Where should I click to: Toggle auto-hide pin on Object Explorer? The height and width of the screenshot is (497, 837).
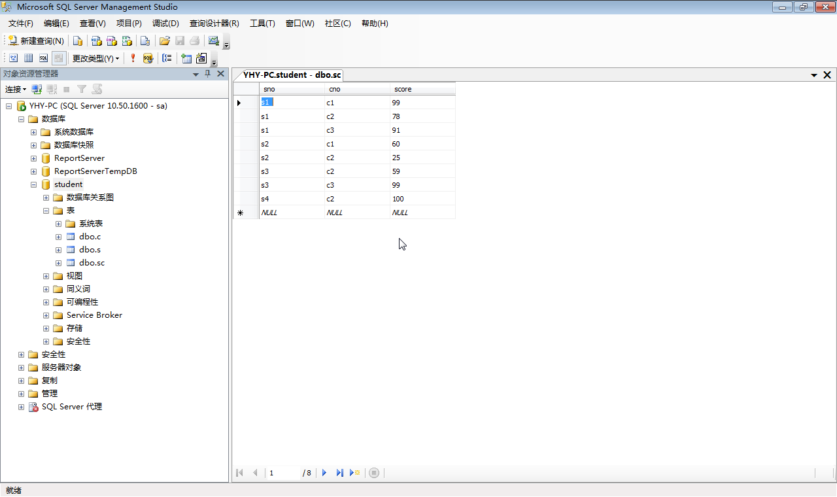(208, 74)
